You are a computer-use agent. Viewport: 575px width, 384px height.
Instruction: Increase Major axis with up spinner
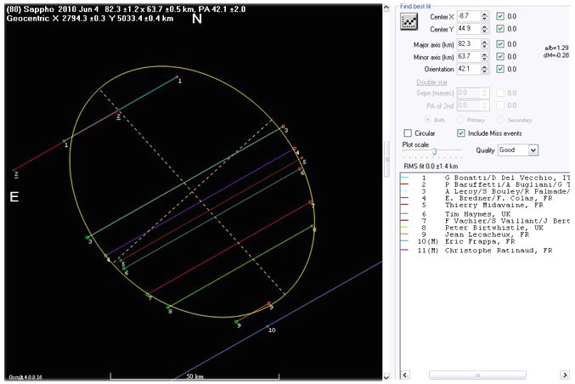[x=484, y=41]
